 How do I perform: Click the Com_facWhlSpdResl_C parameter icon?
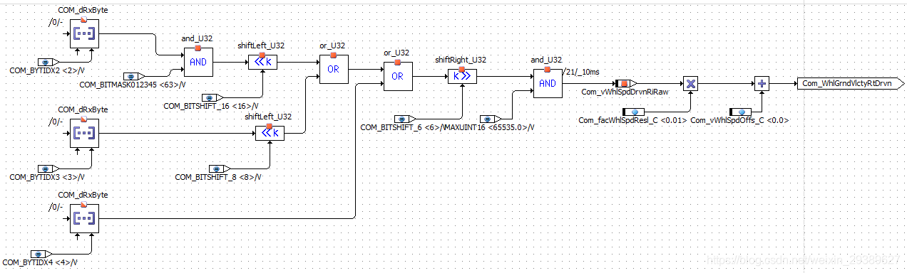(x=632, y=112)
